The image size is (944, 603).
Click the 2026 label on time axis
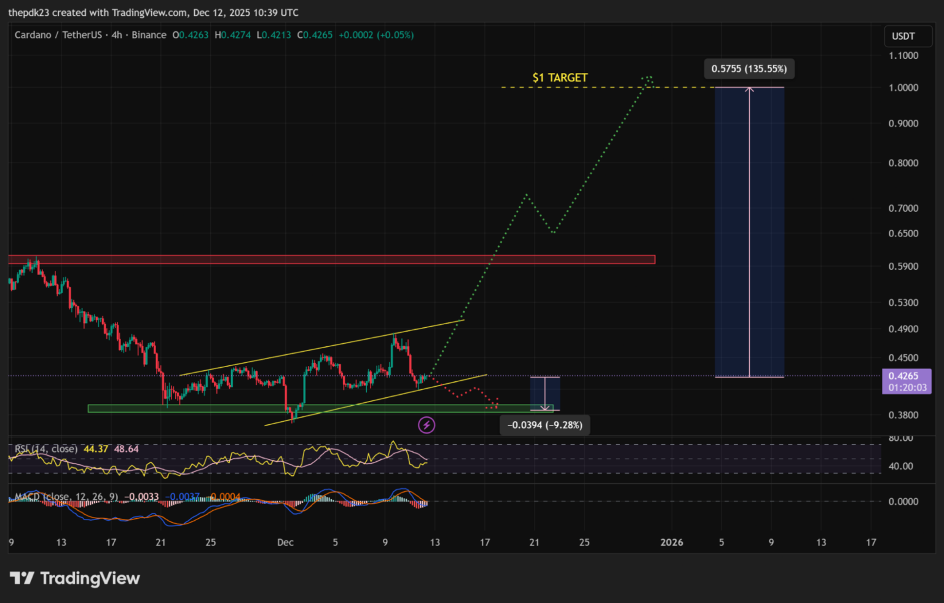point(671,542)
